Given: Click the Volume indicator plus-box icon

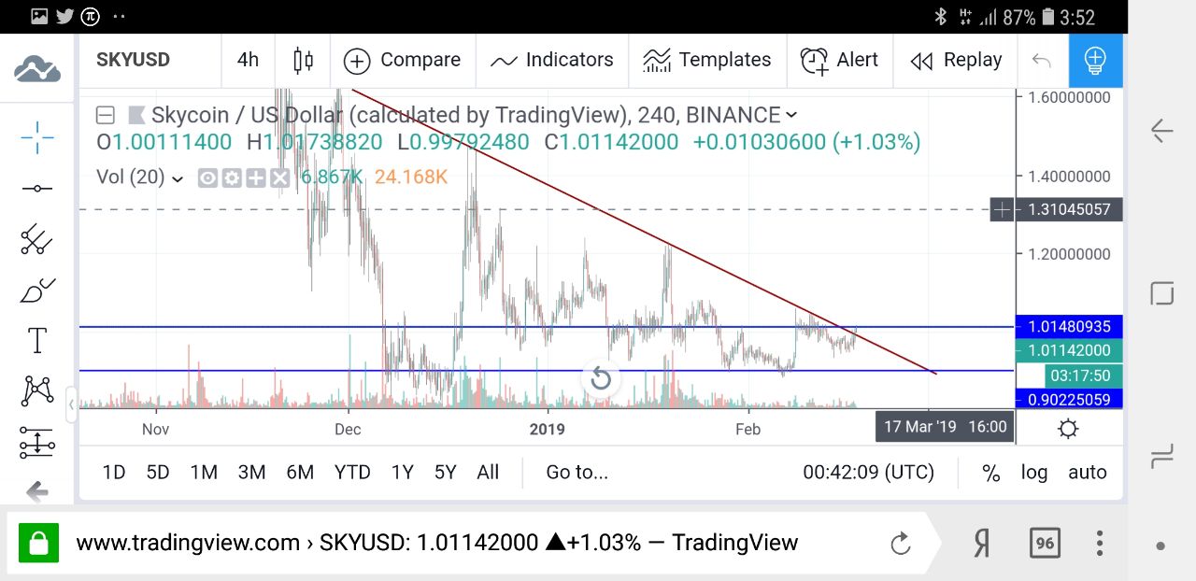Looking at the screenshot, I should point(255,177).
